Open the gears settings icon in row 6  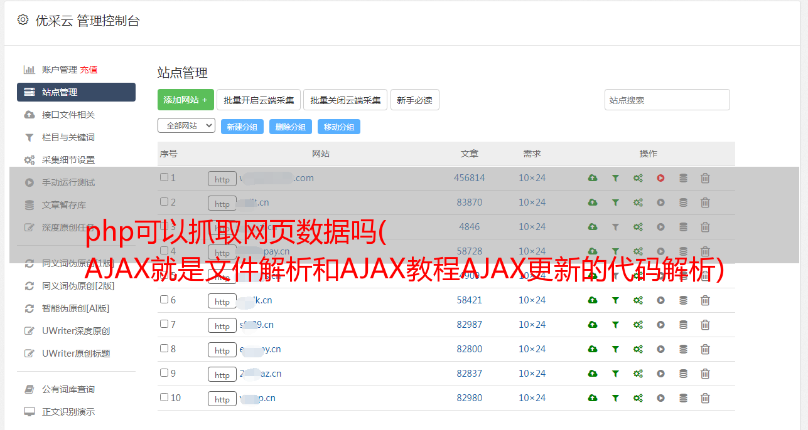click(638, 300)
